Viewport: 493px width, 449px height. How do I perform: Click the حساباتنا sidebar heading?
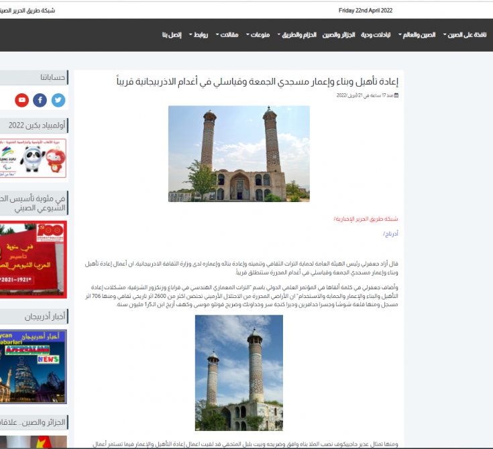click(52, 77)
